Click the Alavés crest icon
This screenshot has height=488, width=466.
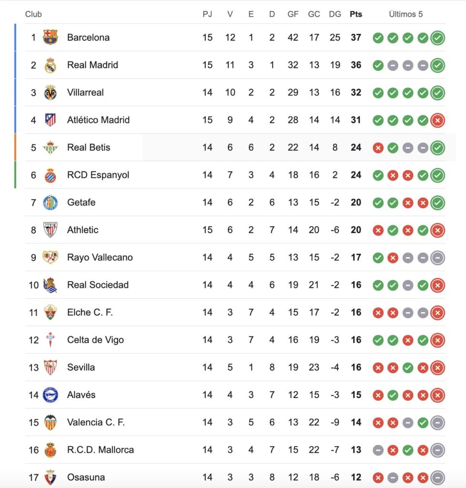coord(50,395)
